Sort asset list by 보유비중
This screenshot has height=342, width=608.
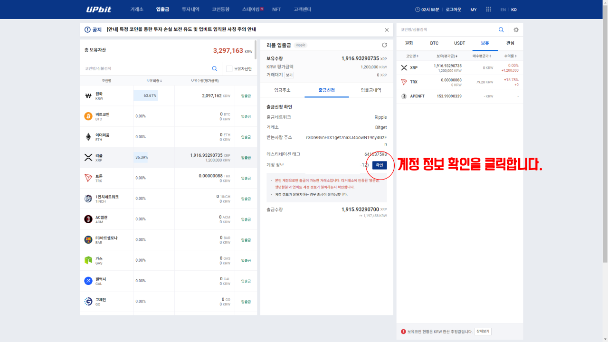(154, 81)
